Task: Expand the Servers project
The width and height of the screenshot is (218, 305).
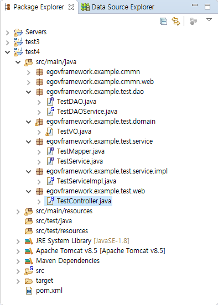Action: click(x=8, y=33)
